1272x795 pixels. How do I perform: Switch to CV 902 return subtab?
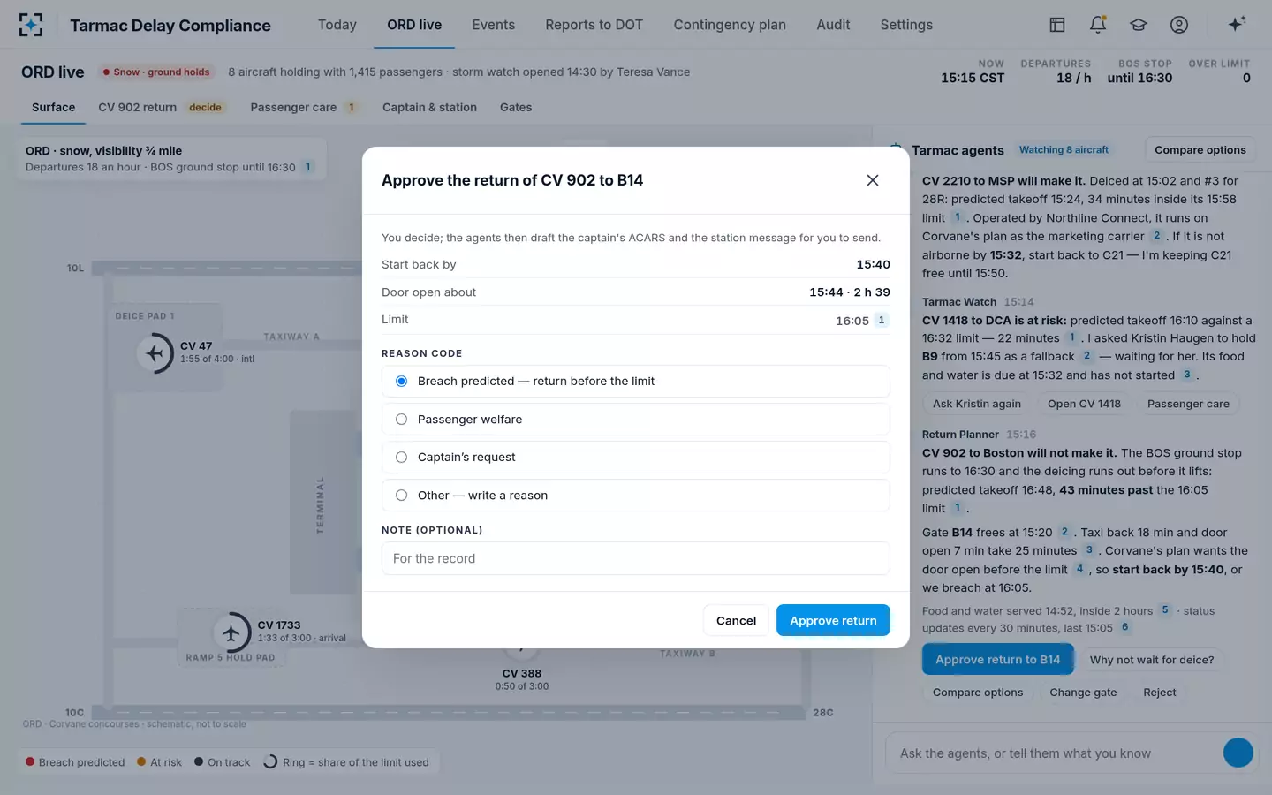pos(162,108)
